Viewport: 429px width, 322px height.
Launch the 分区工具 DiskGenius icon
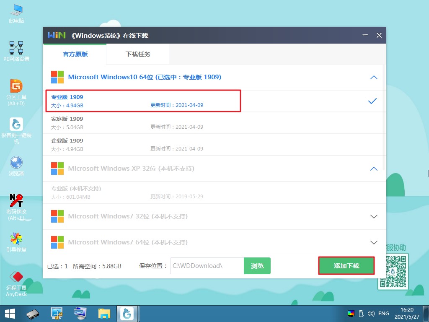16,92
